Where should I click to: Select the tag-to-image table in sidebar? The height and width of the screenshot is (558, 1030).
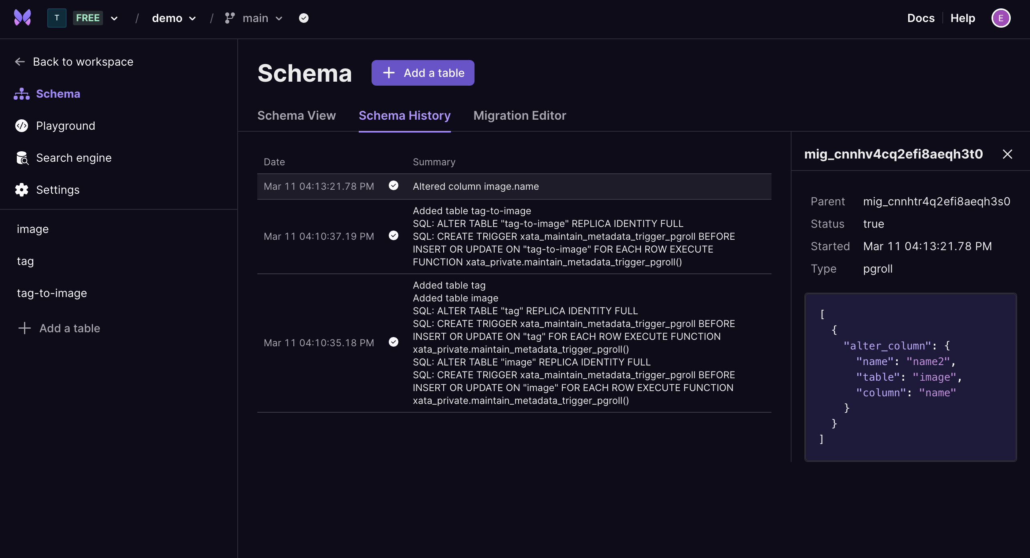(52, 293)
